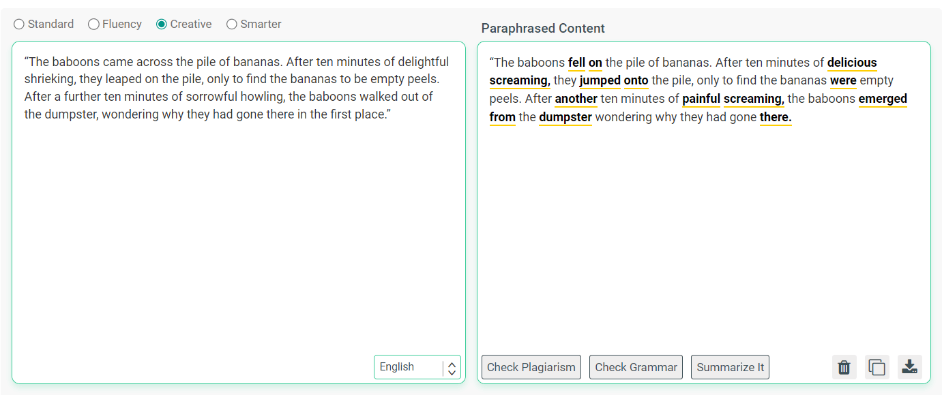
Task: Open the English language selector
Action: (406, 366)
